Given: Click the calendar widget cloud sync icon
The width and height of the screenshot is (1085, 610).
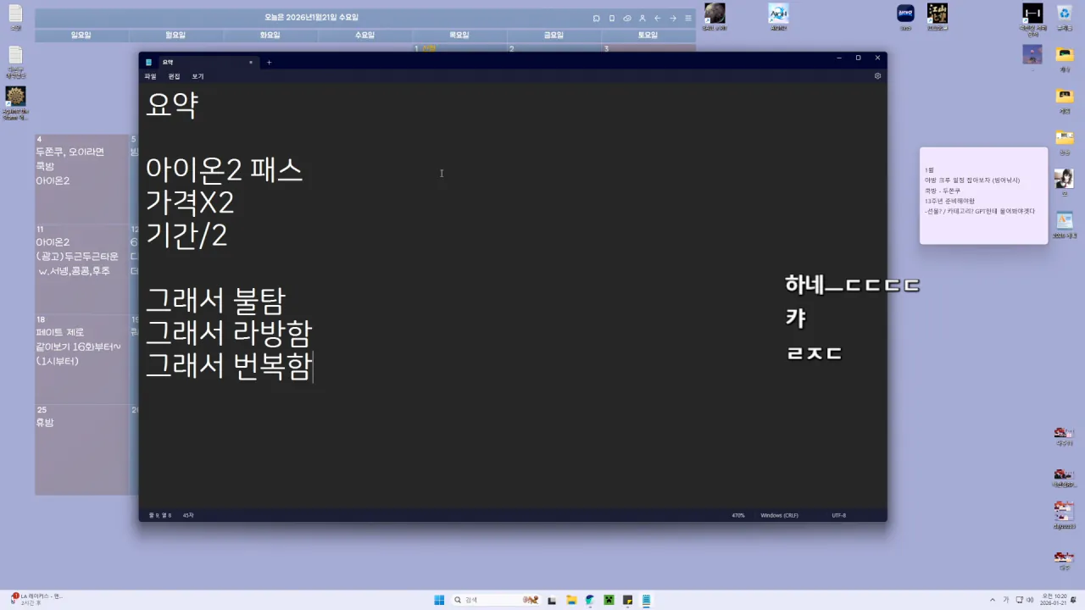Looking at the screenshot, I should click(x=626, y=18).
